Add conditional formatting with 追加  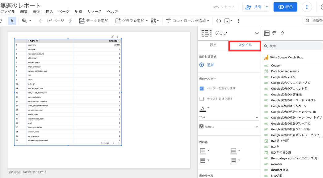coord(207,65)
